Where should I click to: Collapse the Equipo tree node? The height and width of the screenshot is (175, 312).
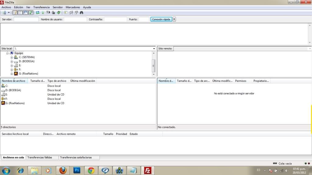click(x=7, y=53)
